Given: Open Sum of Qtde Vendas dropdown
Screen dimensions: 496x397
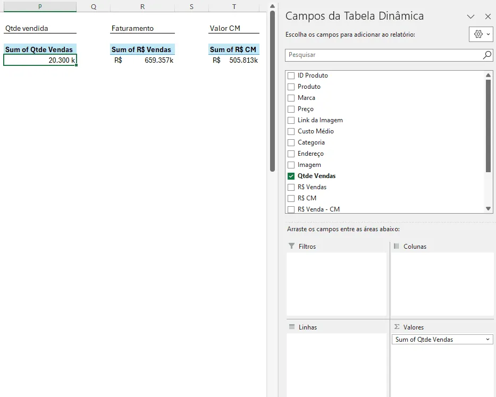Looking at the screenshot, I should click(x=487, y=340).
